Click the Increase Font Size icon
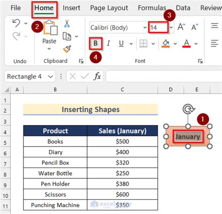The width and height of the screenshot is (222, 214). 181,27
